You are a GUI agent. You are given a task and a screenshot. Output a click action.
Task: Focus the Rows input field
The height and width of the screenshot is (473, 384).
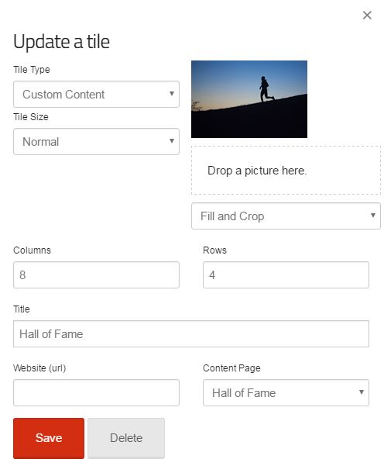[286, 274]
